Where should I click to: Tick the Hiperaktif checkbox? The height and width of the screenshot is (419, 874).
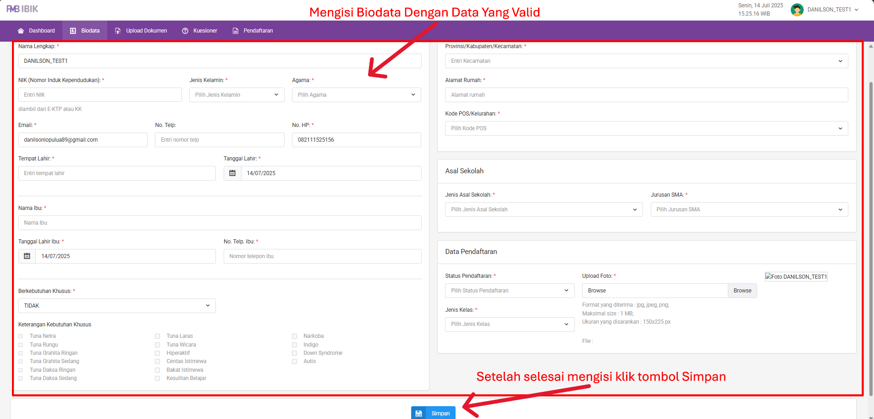click(x=157, y=353)
